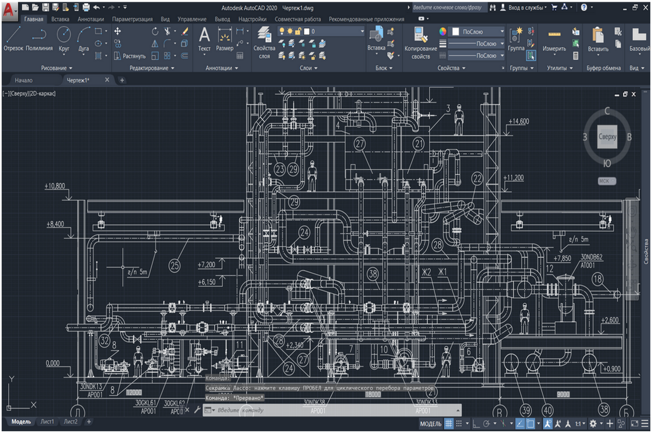
Task: Expand the Свойства panel
Action: tap(451, 68)
